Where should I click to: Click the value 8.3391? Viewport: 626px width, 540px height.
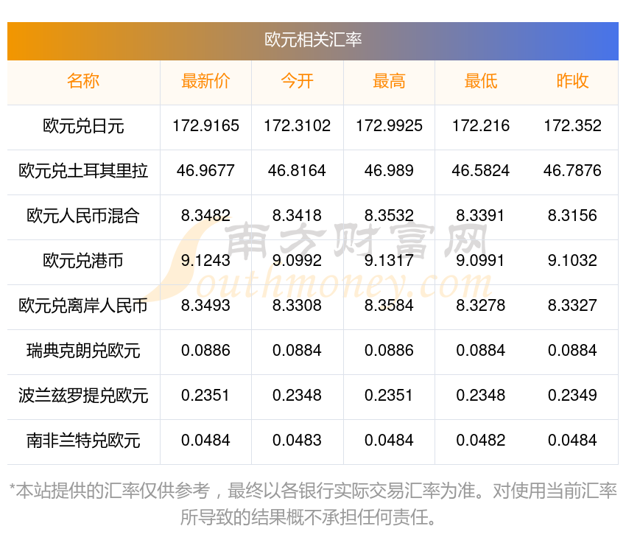(x=481, y=216)
